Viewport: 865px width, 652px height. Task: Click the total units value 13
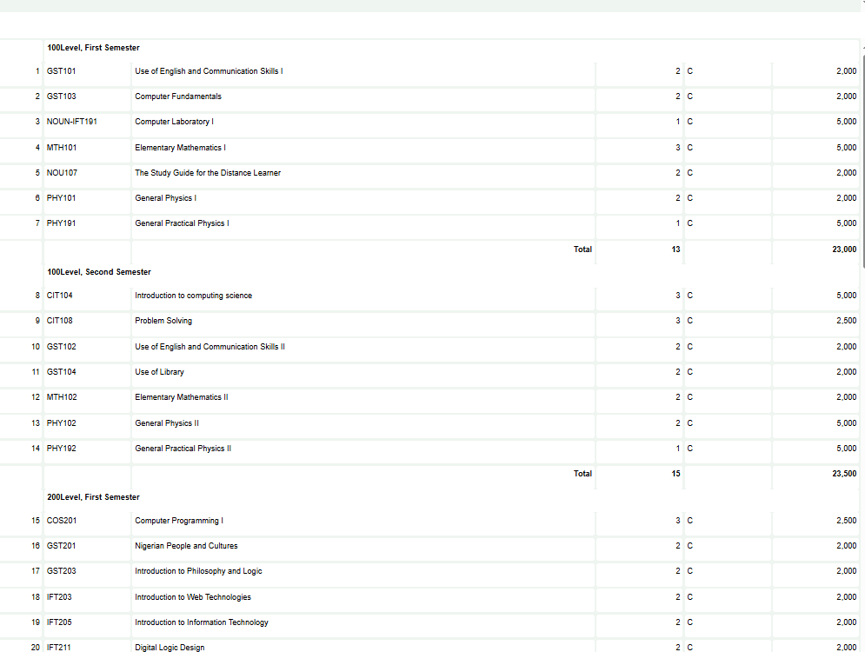(675, 249)
